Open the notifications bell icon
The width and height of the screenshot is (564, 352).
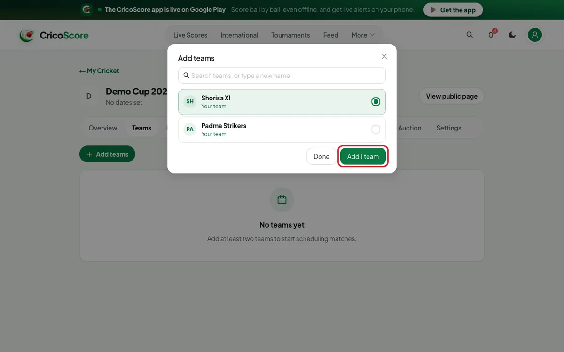pyautogui.click(x=491, y=35)
